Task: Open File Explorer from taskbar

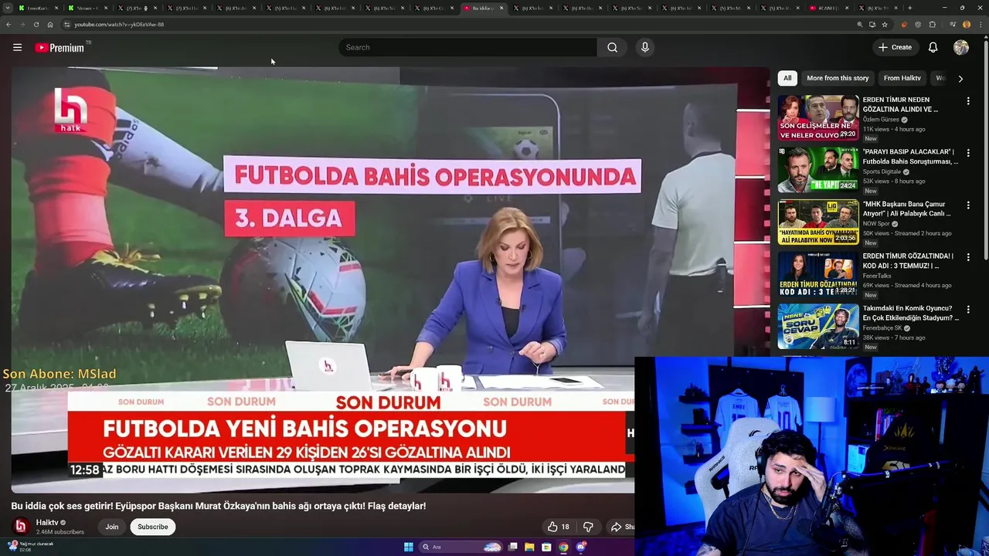Action: (529, 547)
